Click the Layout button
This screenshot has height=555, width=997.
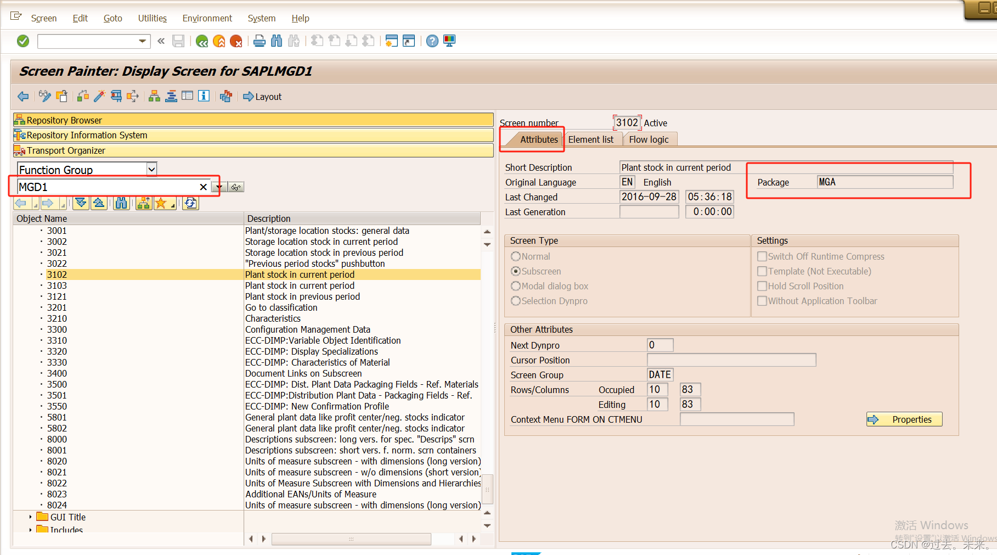(x=262, y=97)
